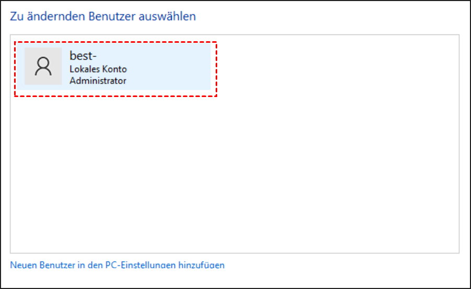Click the empty center of the user list

pos(234,156)
